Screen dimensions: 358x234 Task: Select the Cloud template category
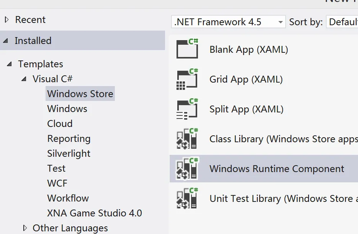[60, 123]
